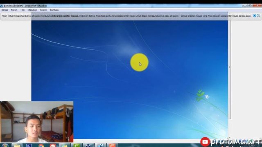Open the orange taskbar icon
Image resolution: width=262 pixels, height=147 pixels.
coord(112,145)
